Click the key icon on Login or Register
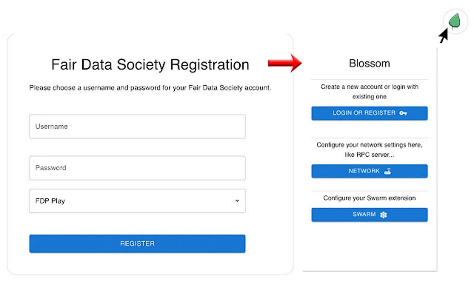Image resolution: width=474 pixels, height=296 pixels. [403, 113]
